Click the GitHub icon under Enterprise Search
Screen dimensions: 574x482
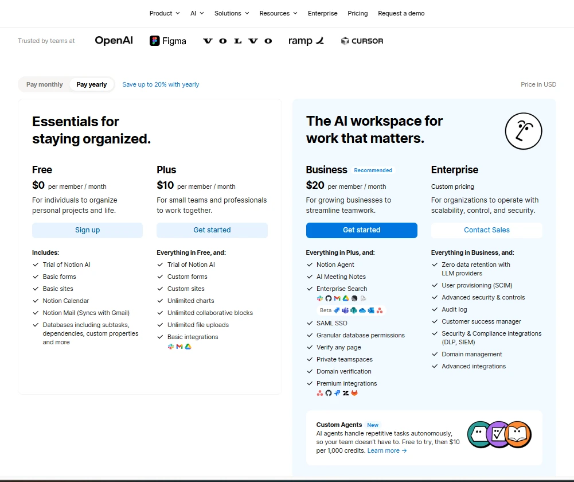[x=329, y=298]
